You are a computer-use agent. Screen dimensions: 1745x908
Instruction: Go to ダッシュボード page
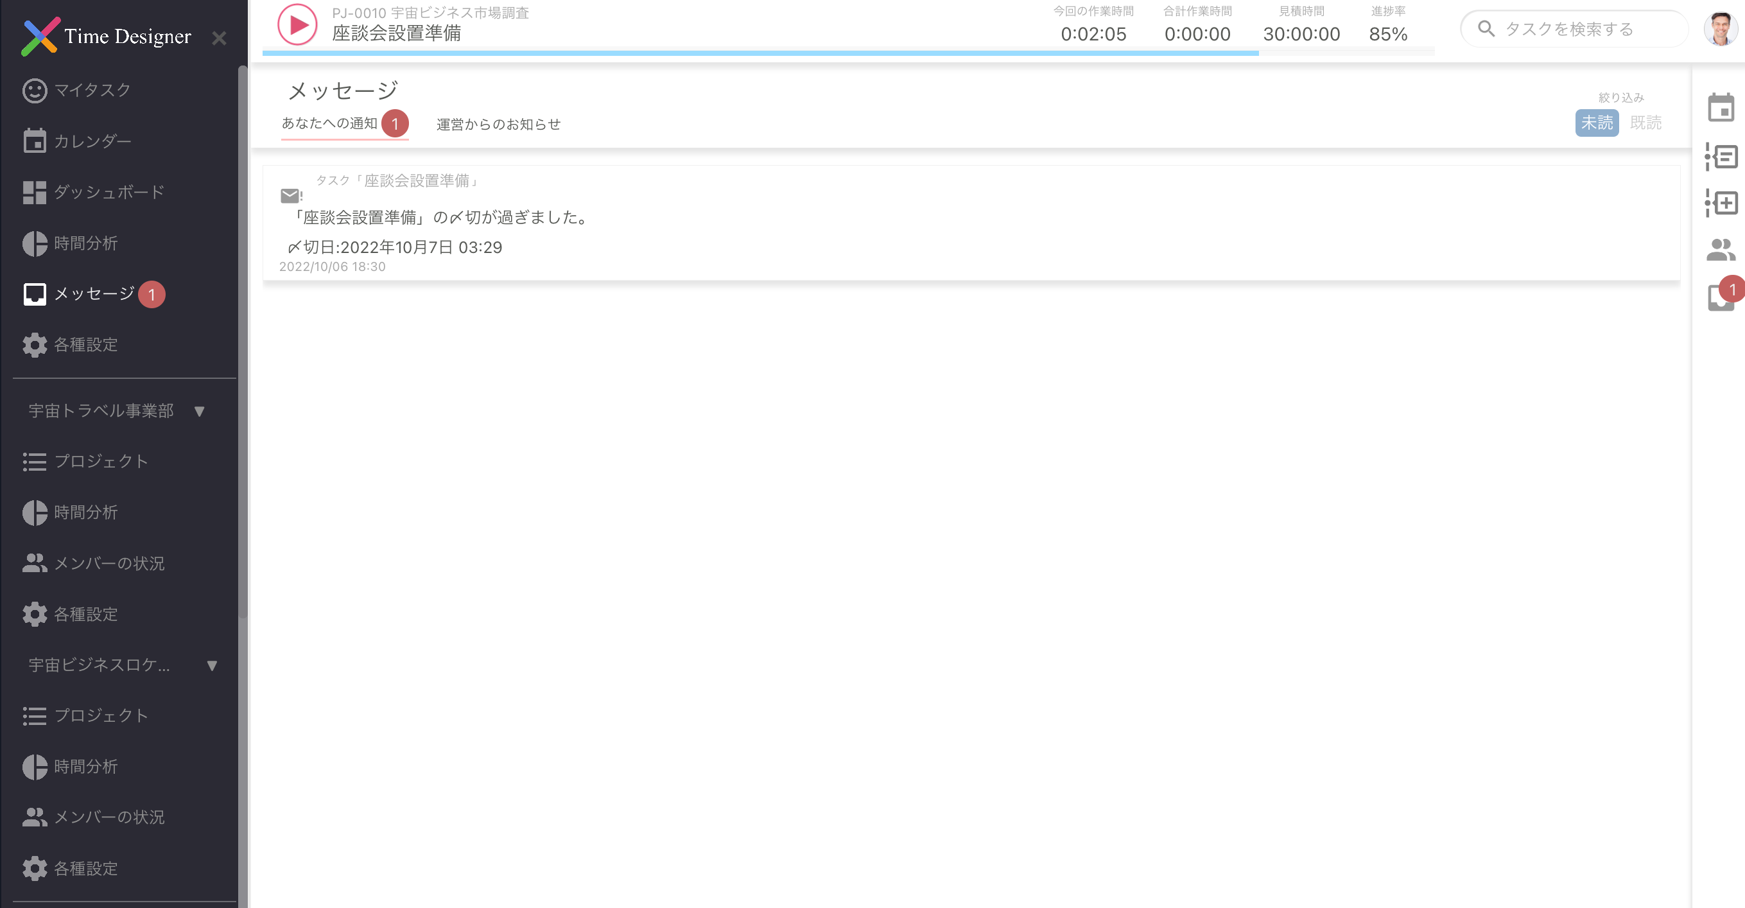point(109,192)
